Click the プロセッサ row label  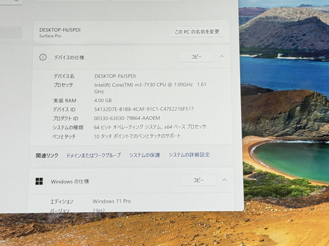(63, 85)
